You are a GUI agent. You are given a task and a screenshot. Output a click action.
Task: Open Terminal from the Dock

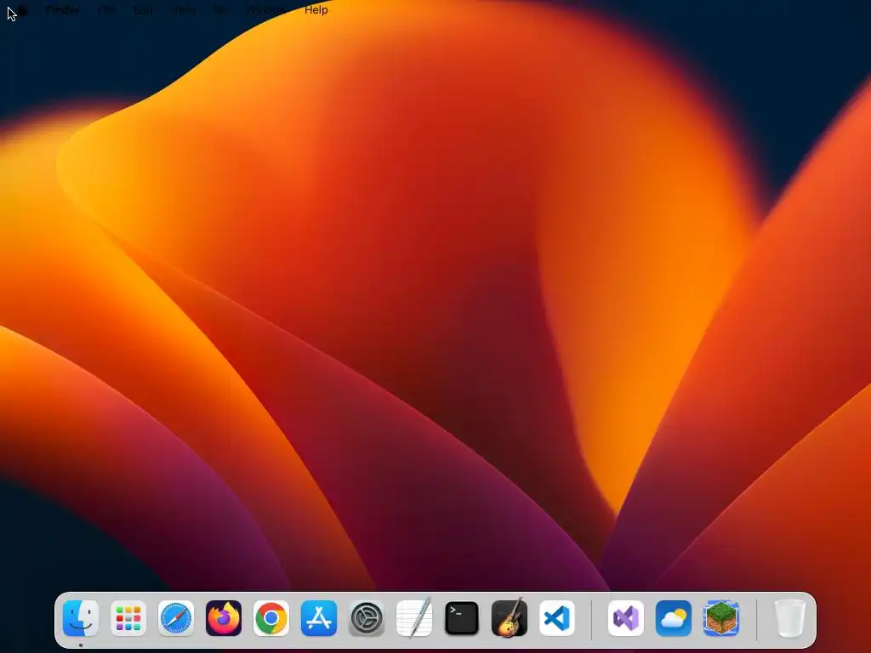(462, 618)
